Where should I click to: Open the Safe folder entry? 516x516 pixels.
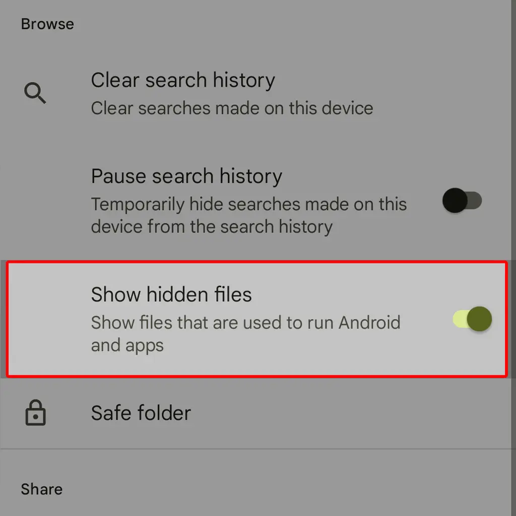(x=256, y=413)
